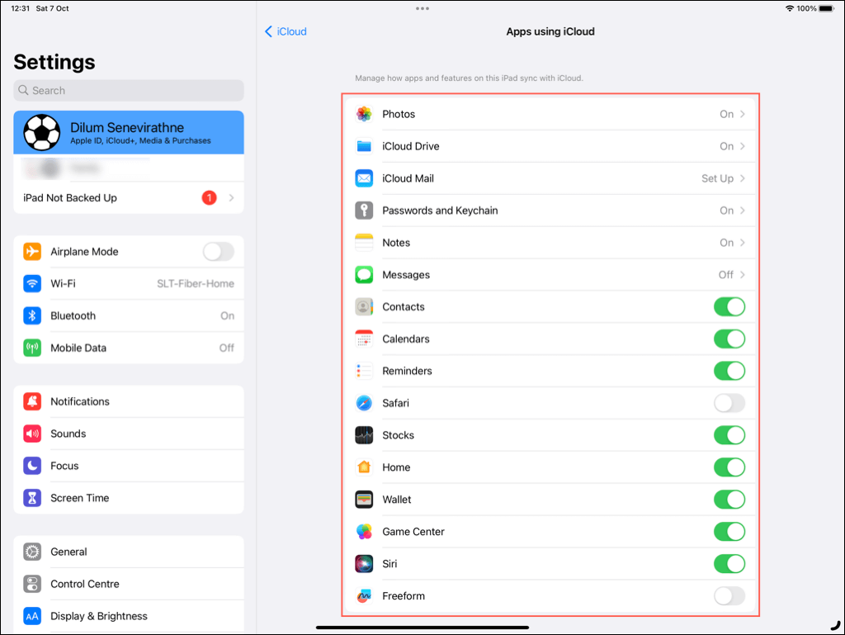845x635 pixels.
Task: Click the iCloud Mail envelope icon
Action: pos(364,178)
